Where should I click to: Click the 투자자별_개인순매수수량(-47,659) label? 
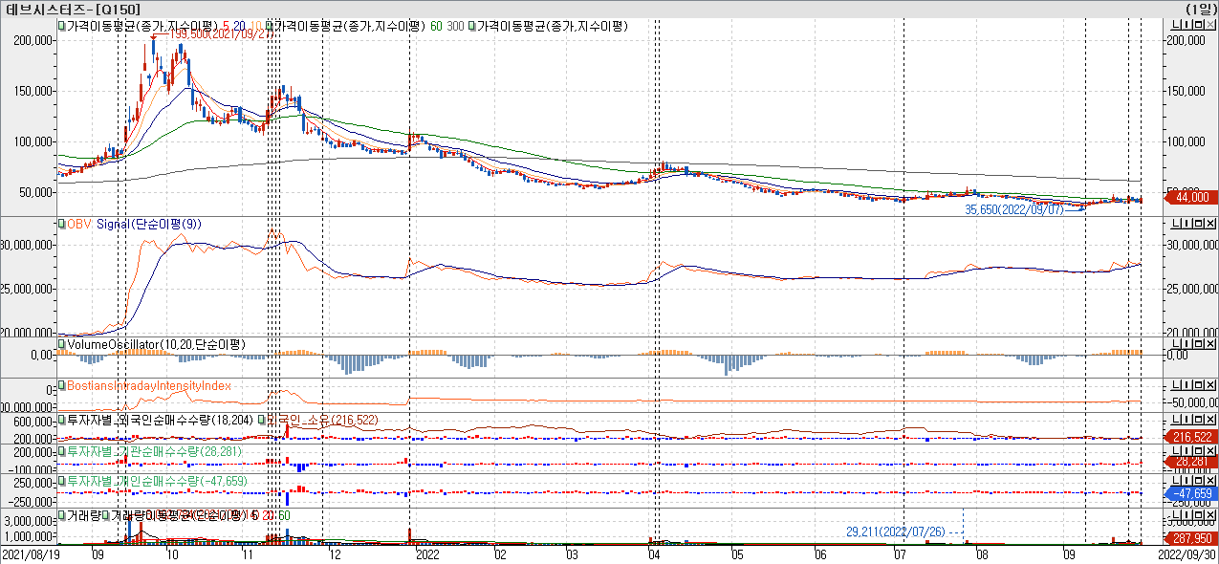(x=157, y=481)
